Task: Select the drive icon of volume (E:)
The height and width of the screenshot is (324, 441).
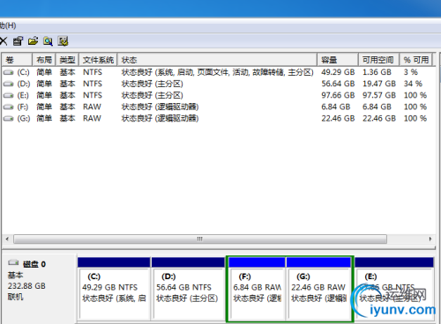Action: [x=9, y=95]
